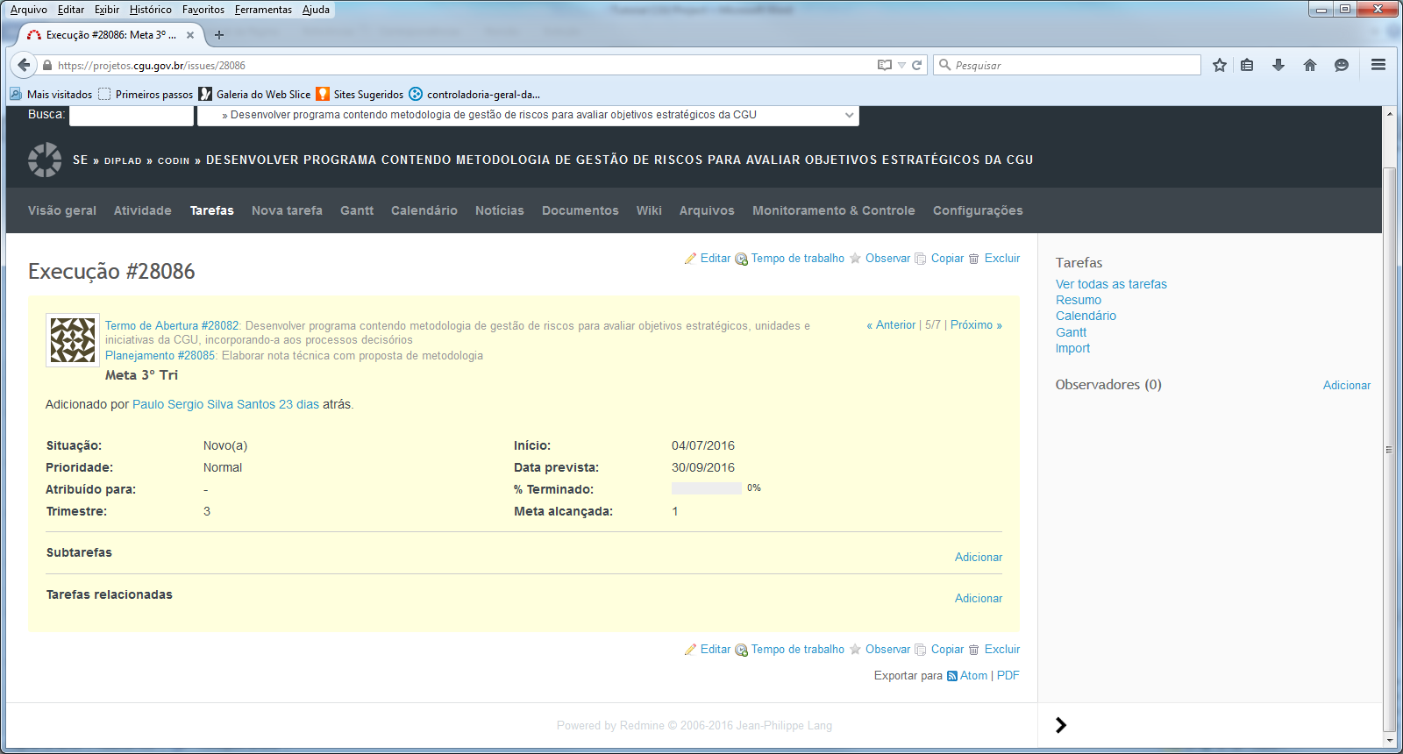
Task: Click the top Editar link
Action: point(715,259)
